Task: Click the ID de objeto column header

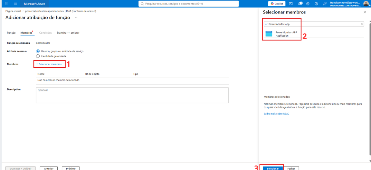Action: [92, 74]
